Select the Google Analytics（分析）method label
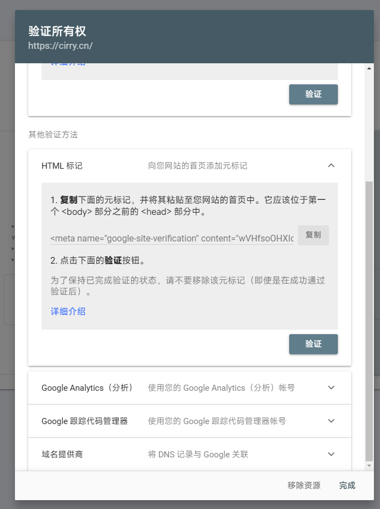This screenshot has width=380, height=509. 87,388
